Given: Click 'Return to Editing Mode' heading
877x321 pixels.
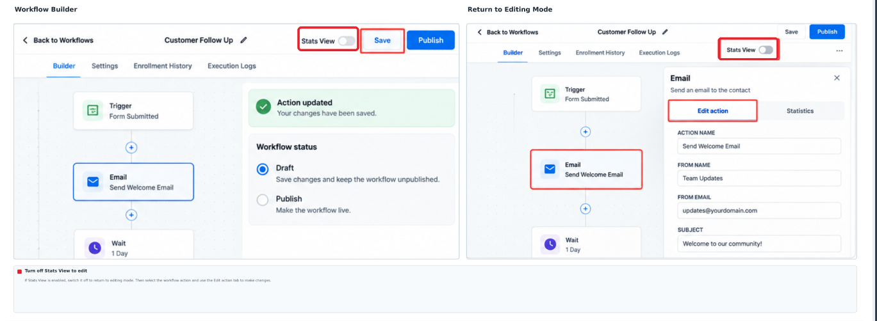Looking at the screenshot, I should [510, 10].
